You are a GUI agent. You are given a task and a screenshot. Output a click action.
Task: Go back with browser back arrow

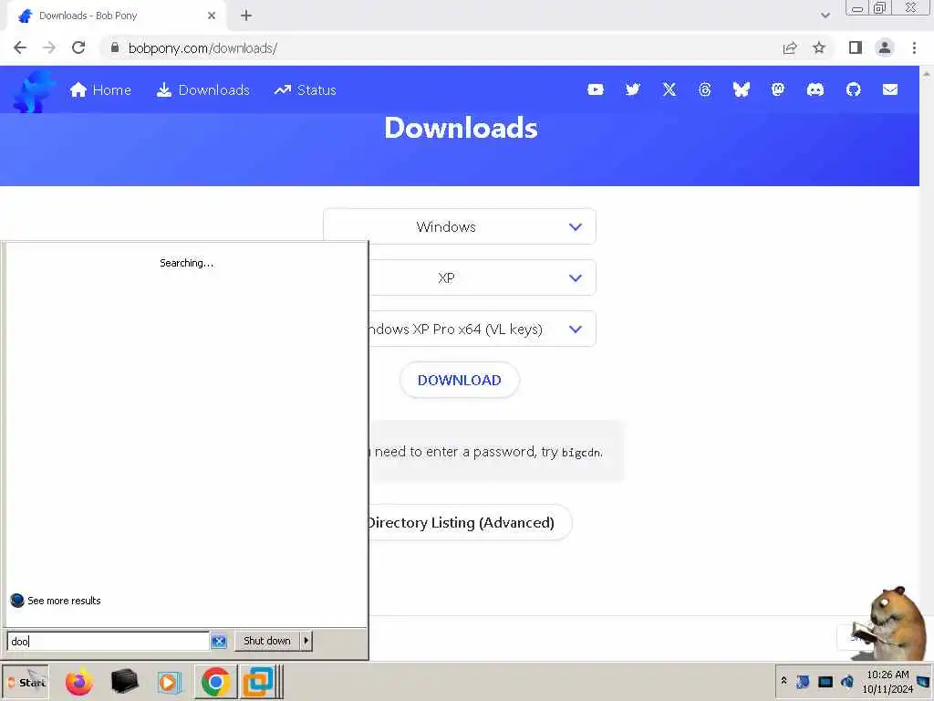point(20,47)
